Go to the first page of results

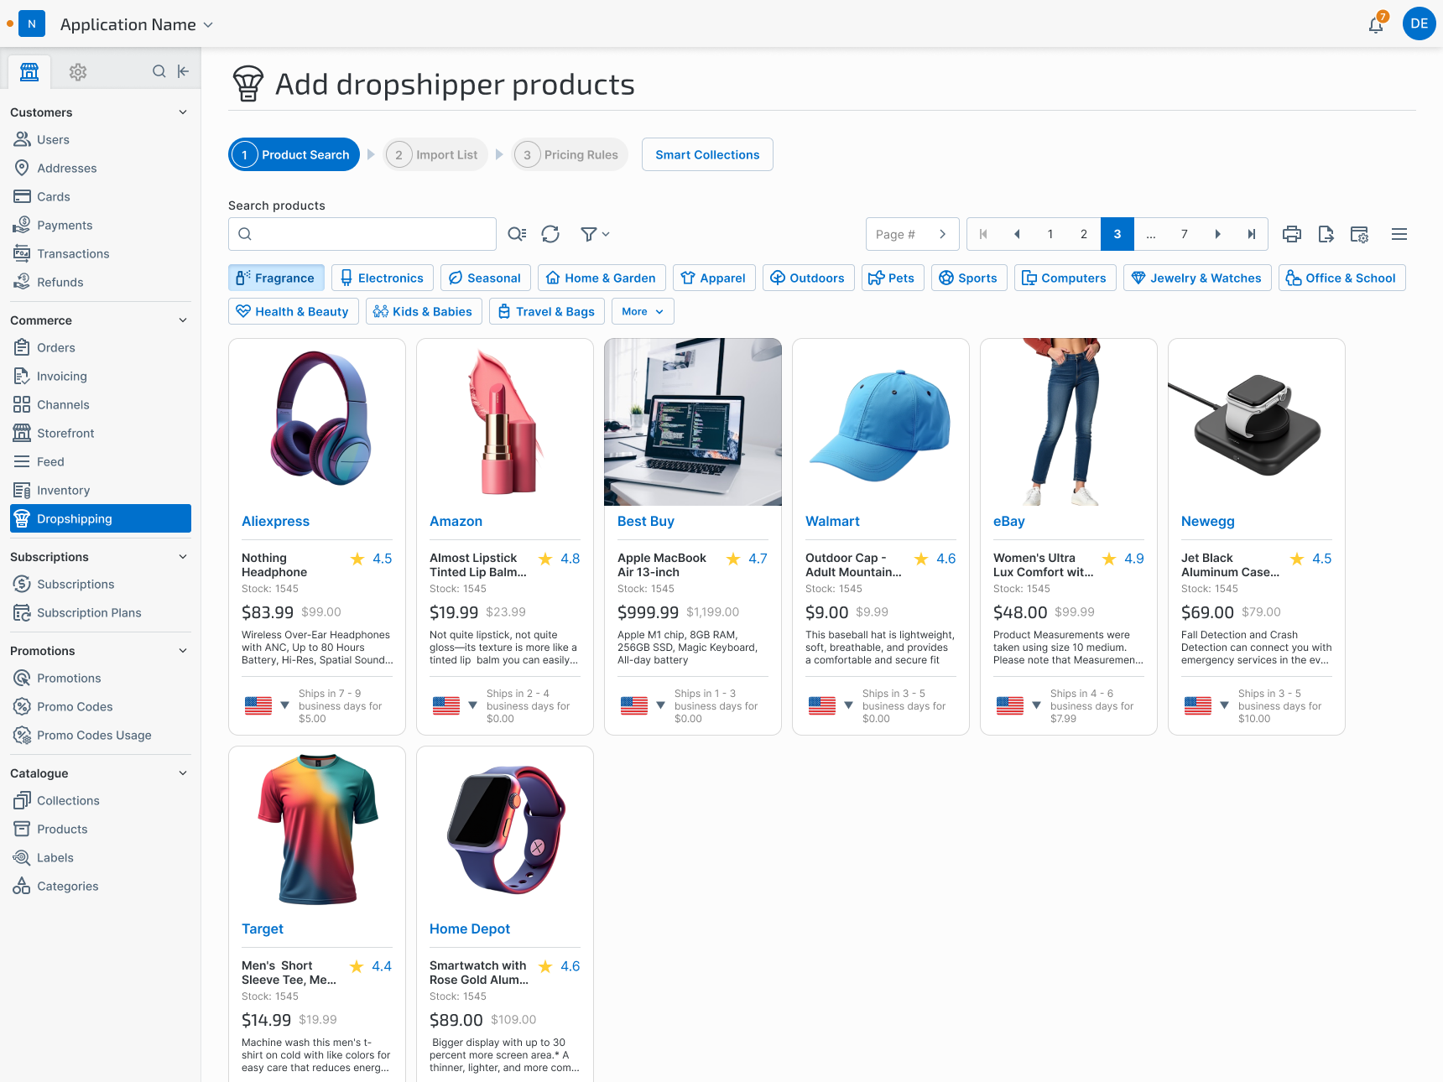click(983, 234)
